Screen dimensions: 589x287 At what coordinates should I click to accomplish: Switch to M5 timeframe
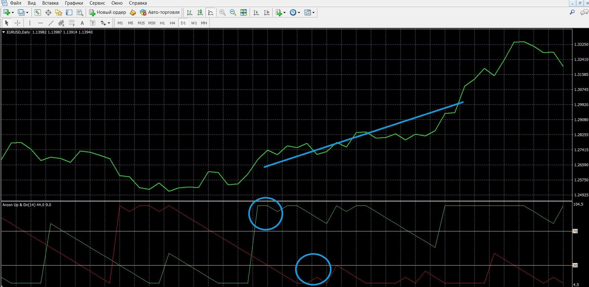tap(131, 23)
